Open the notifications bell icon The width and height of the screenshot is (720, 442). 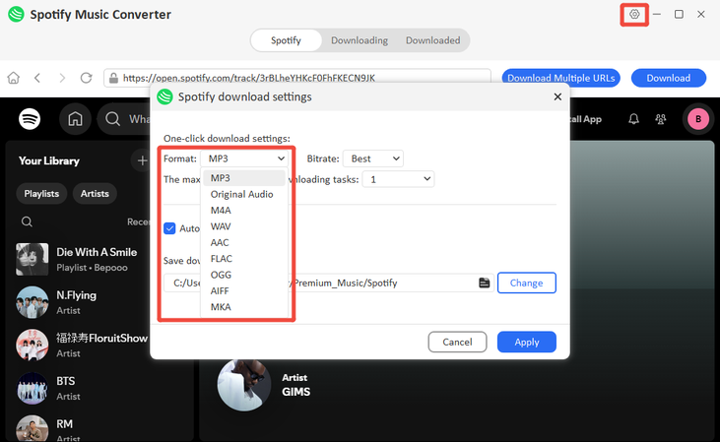click(633, 119)
